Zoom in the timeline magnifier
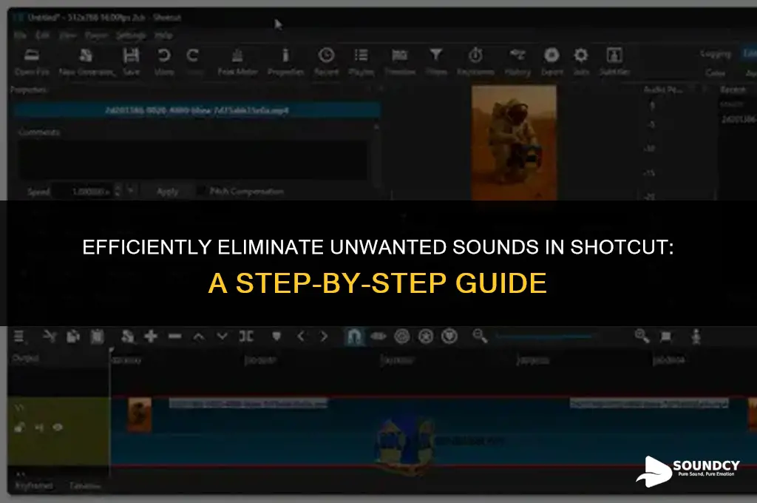 pos(642,336)
